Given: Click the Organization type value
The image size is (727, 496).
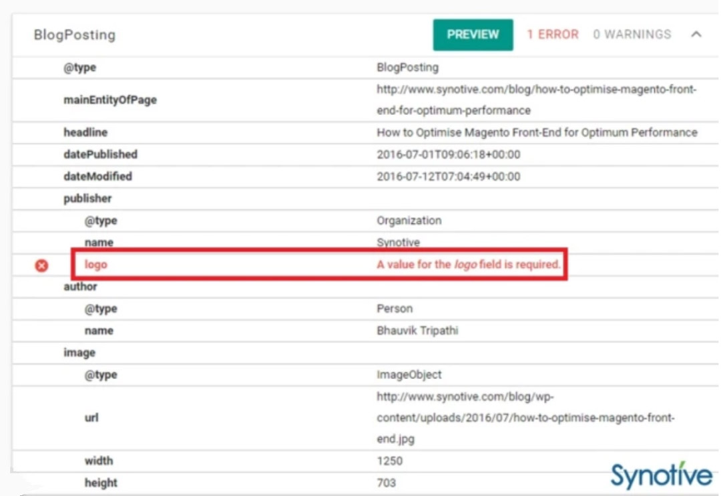Looking at the screenshot, I should click(409, 221).
